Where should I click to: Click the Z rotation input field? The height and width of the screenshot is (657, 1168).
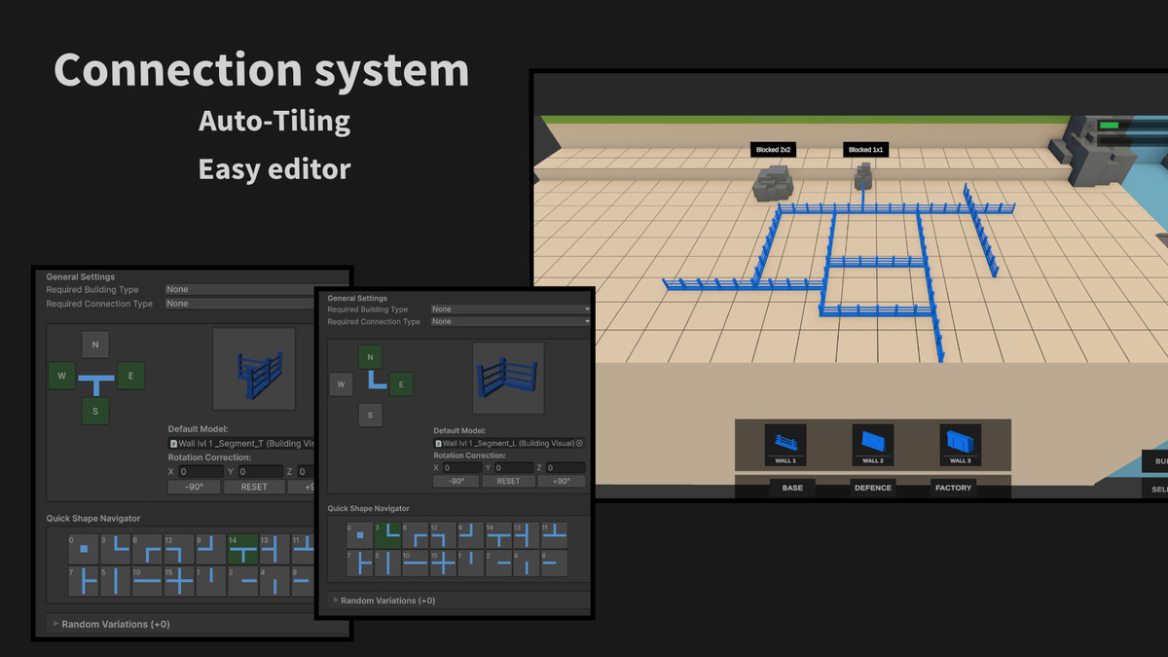(x=566, y=467)
